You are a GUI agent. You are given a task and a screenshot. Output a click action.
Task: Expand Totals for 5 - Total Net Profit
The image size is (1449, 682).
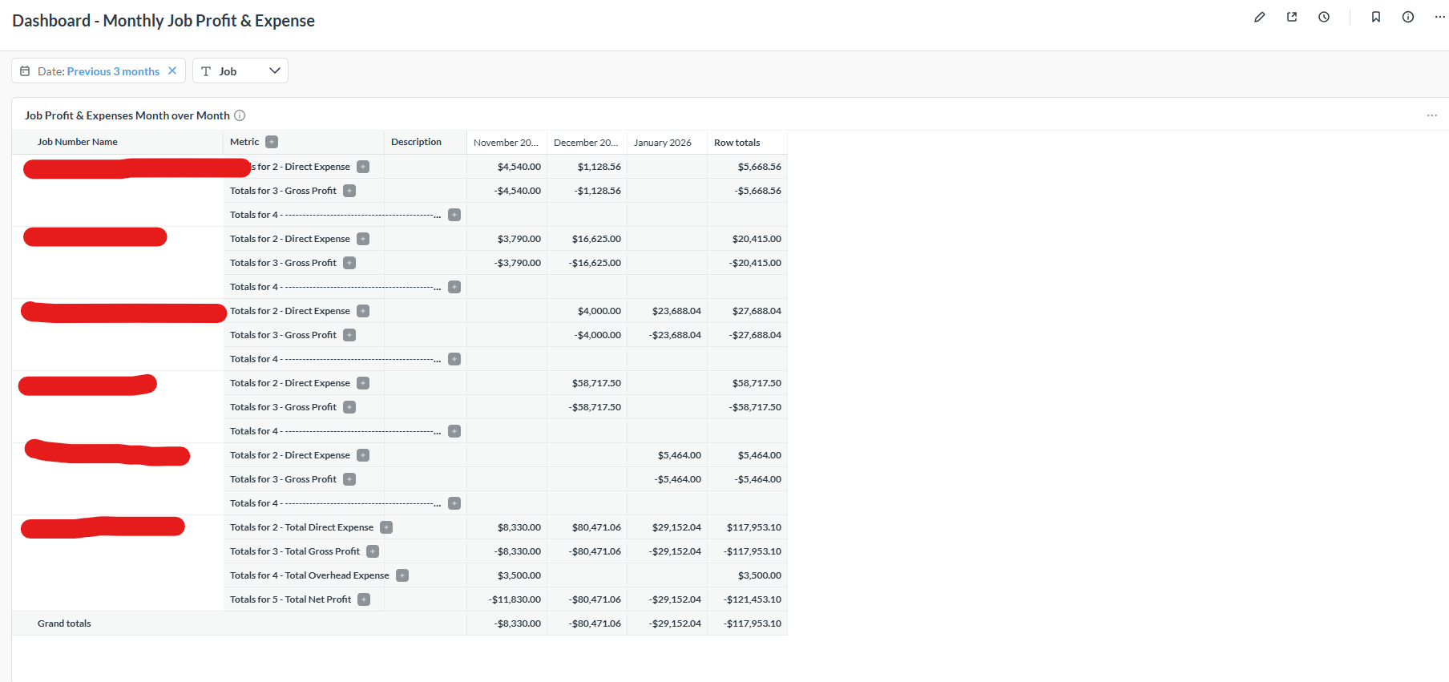[x=364, y=599]
